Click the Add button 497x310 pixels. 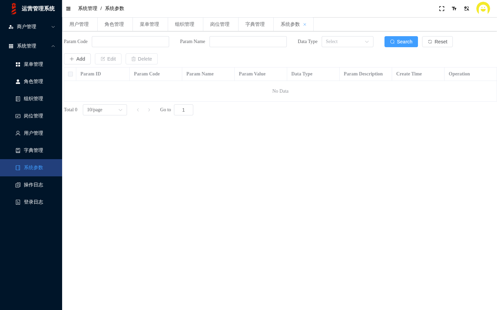[x=77, y=59]
